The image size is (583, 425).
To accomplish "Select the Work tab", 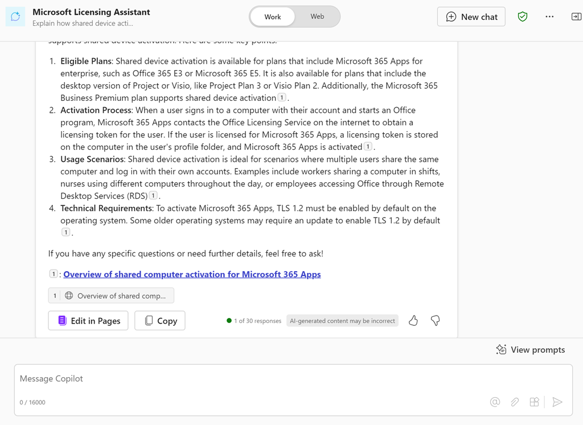I will (272, 17).
